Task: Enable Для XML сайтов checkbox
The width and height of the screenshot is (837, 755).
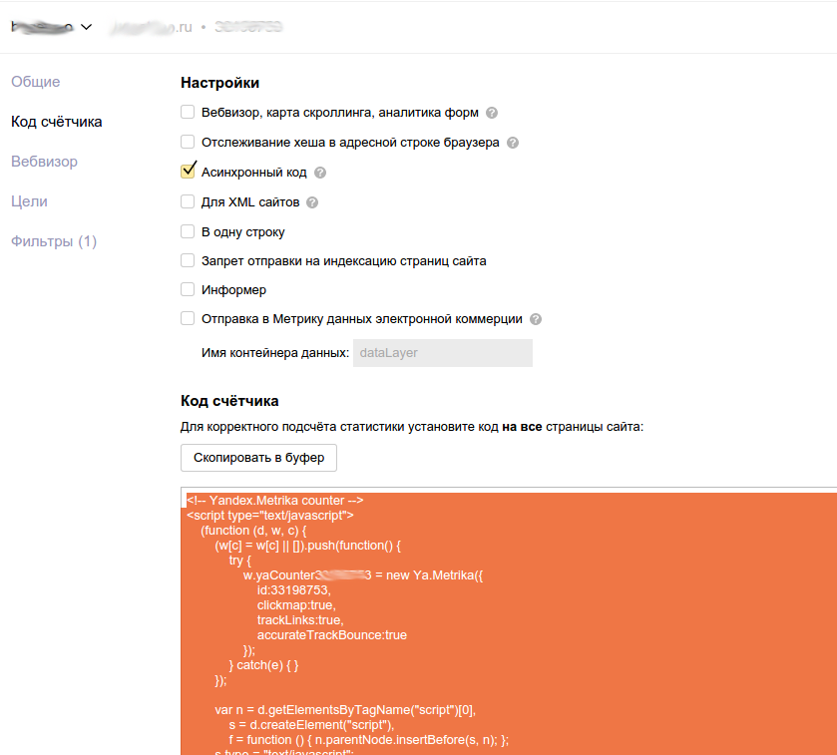Action: 188,201
